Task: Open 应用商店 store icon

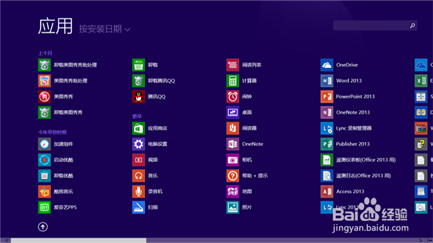Action: 139,128
